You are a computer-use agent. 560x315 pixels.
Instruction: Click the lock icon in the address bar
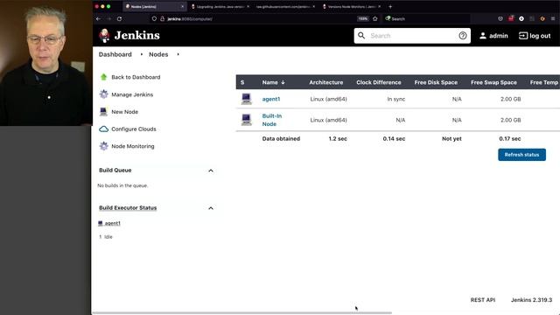pyautogui.click(x=162, y=18)
